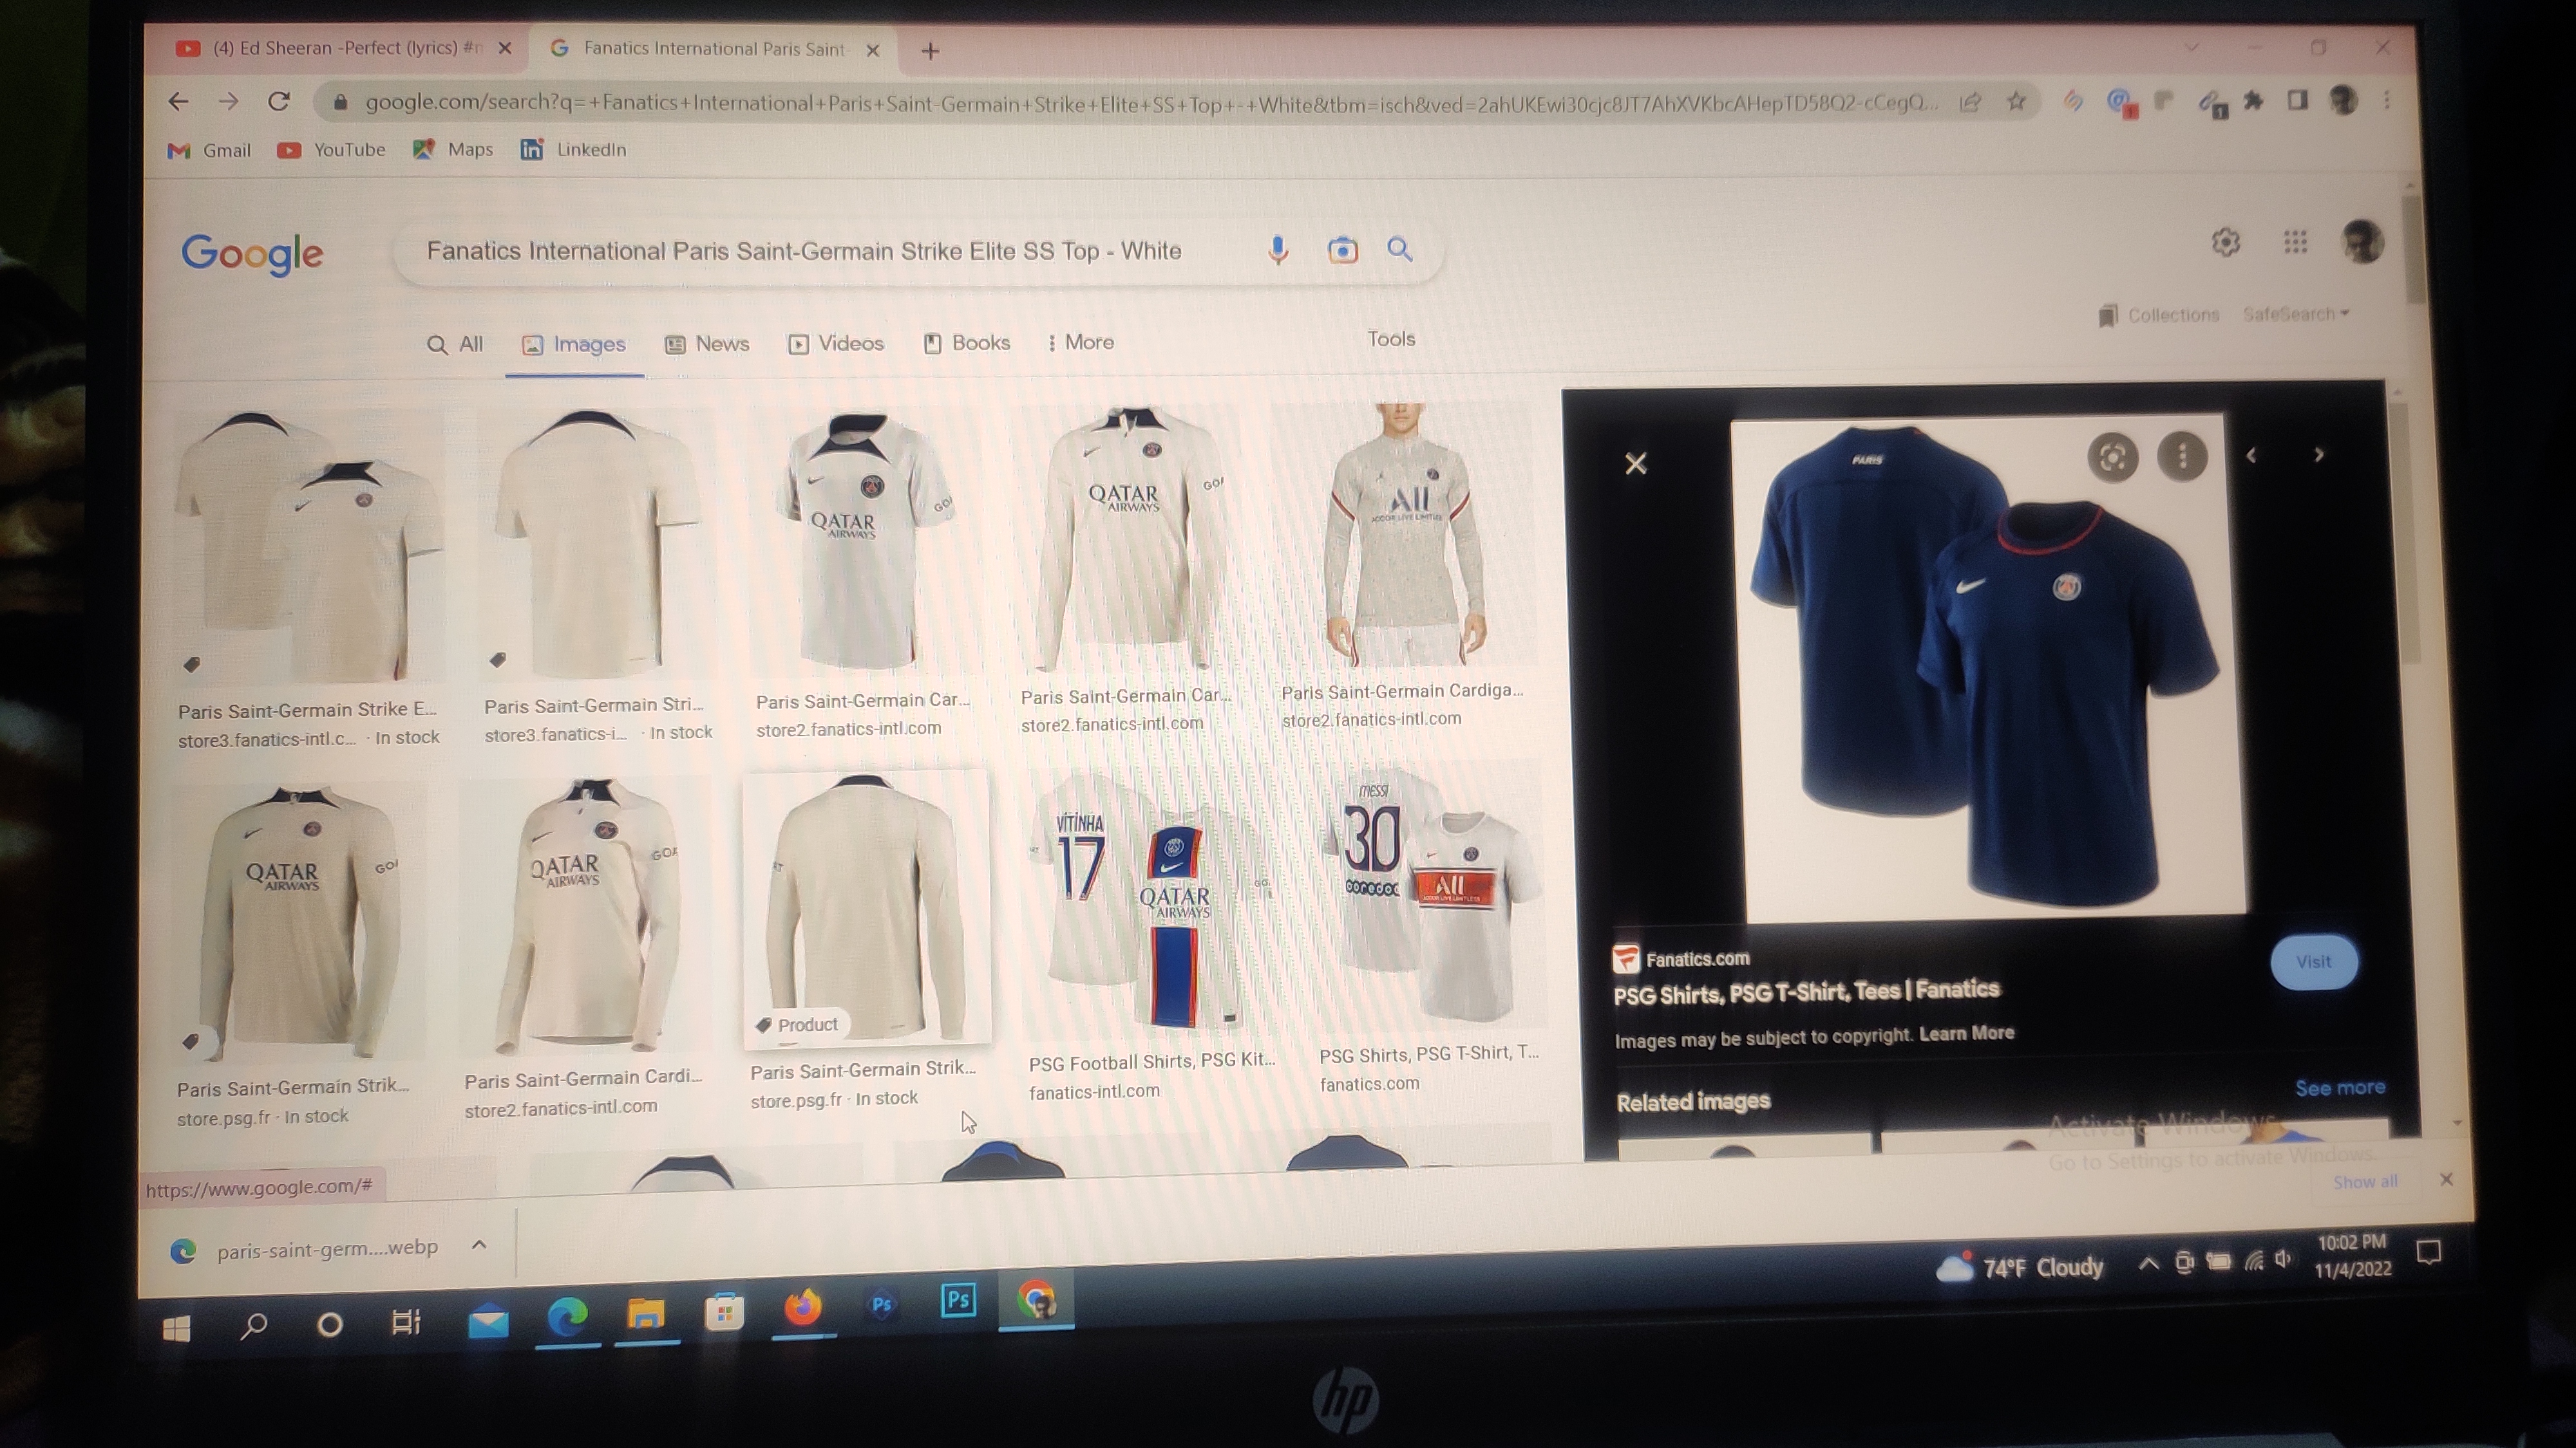Reload the current page

coord(279,101)
